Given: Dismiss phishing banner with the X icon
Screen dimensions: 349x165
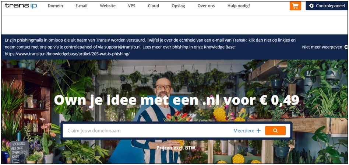Looking at the screenshot, I should [x=346, y=47].
